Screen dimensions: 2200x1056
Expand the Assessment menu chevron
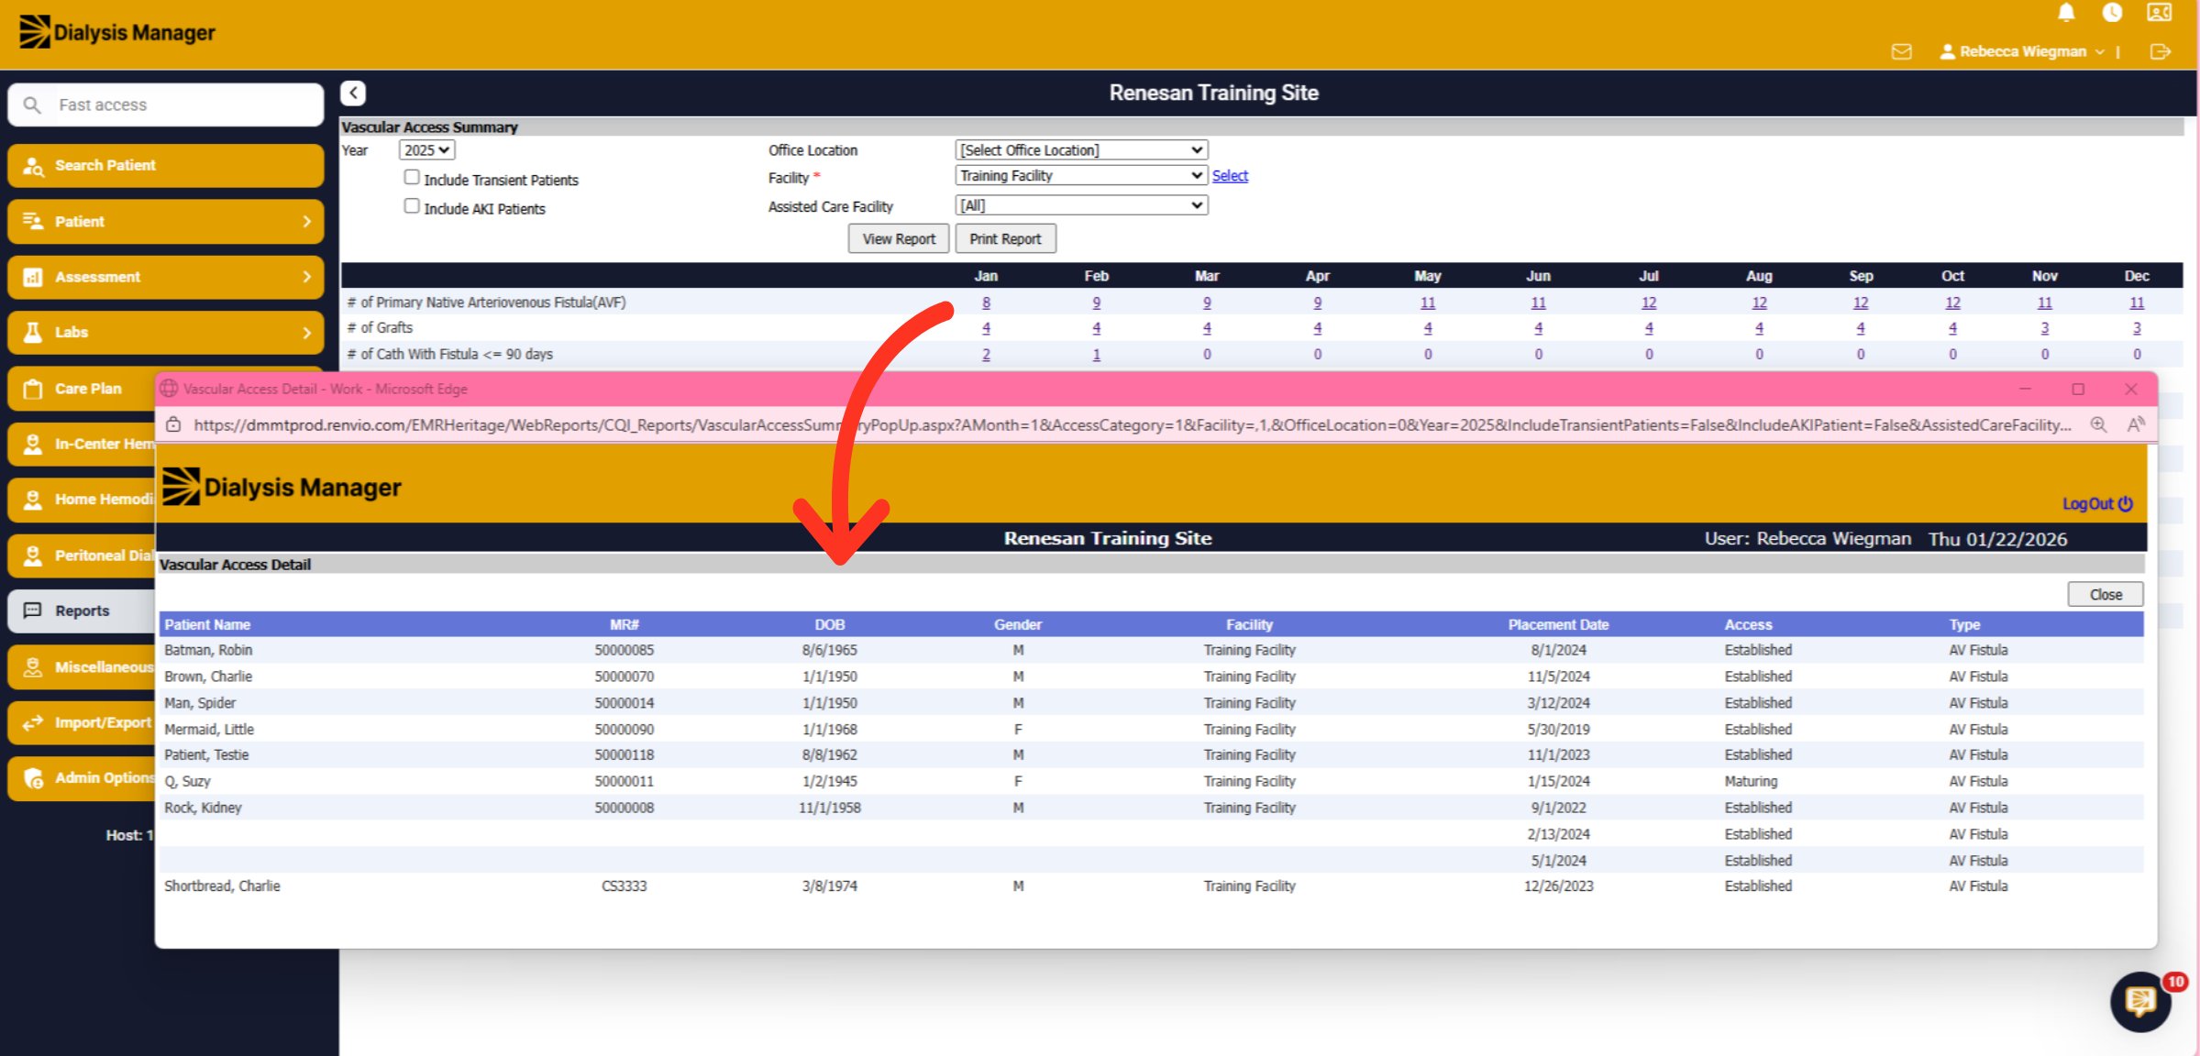[x=307, y=277]
